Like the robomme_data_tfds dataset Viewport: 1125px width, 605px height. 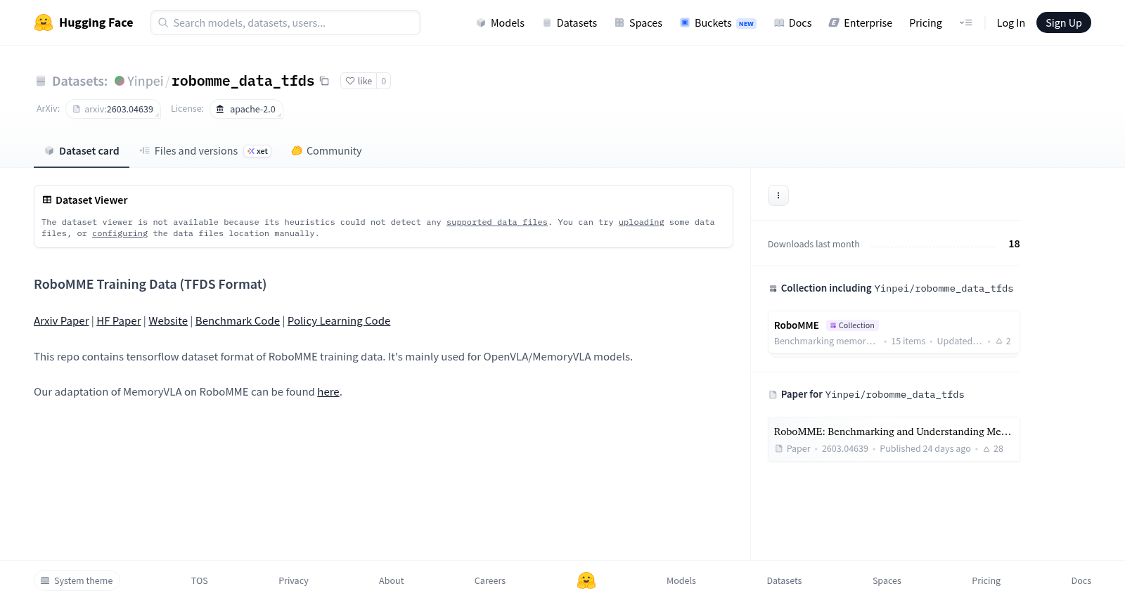point(359,81)
